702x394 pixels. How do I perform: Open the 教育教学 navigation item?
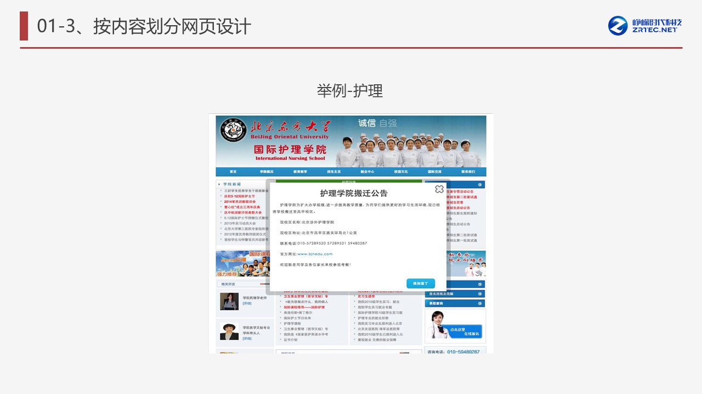300,172
